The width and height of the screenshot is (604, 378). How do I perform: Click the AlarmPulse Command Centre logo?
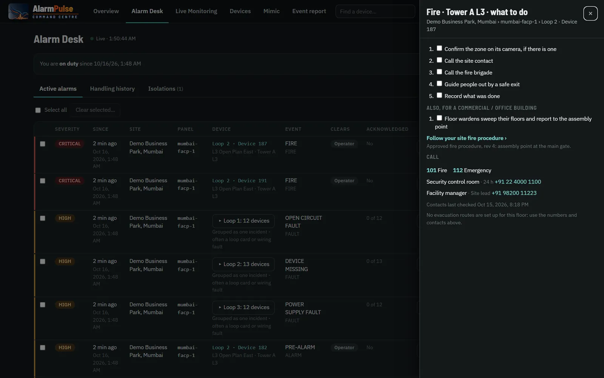click(43, 11)
